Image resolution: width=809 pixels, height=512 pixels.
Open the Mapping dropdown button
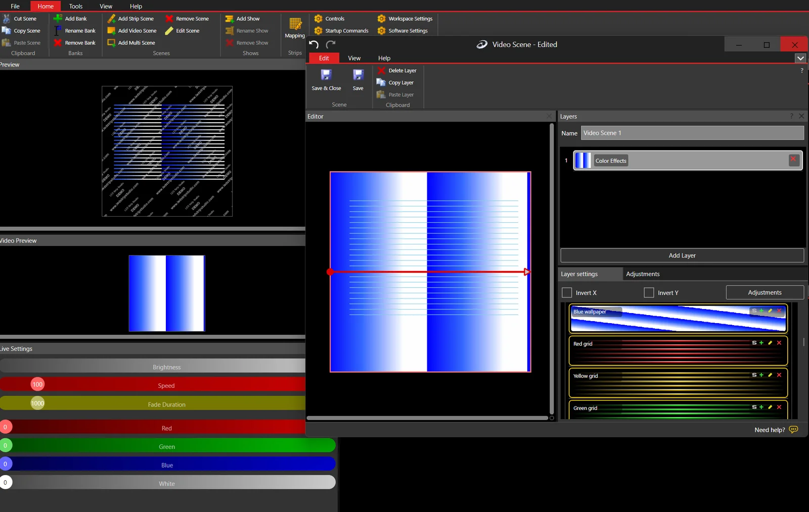click(x=295, y=28)
